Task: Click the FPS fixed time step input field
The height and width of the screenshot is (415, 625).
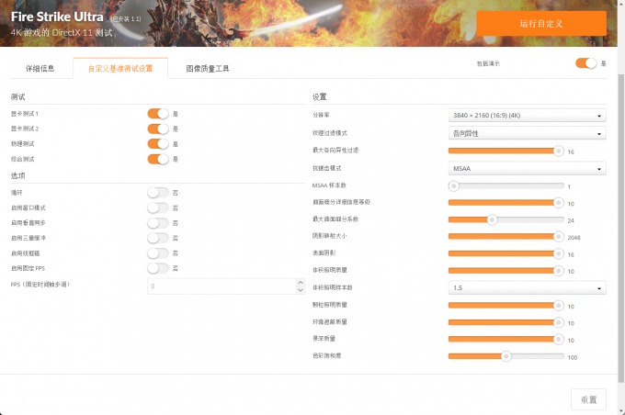Action: (222, 286)
